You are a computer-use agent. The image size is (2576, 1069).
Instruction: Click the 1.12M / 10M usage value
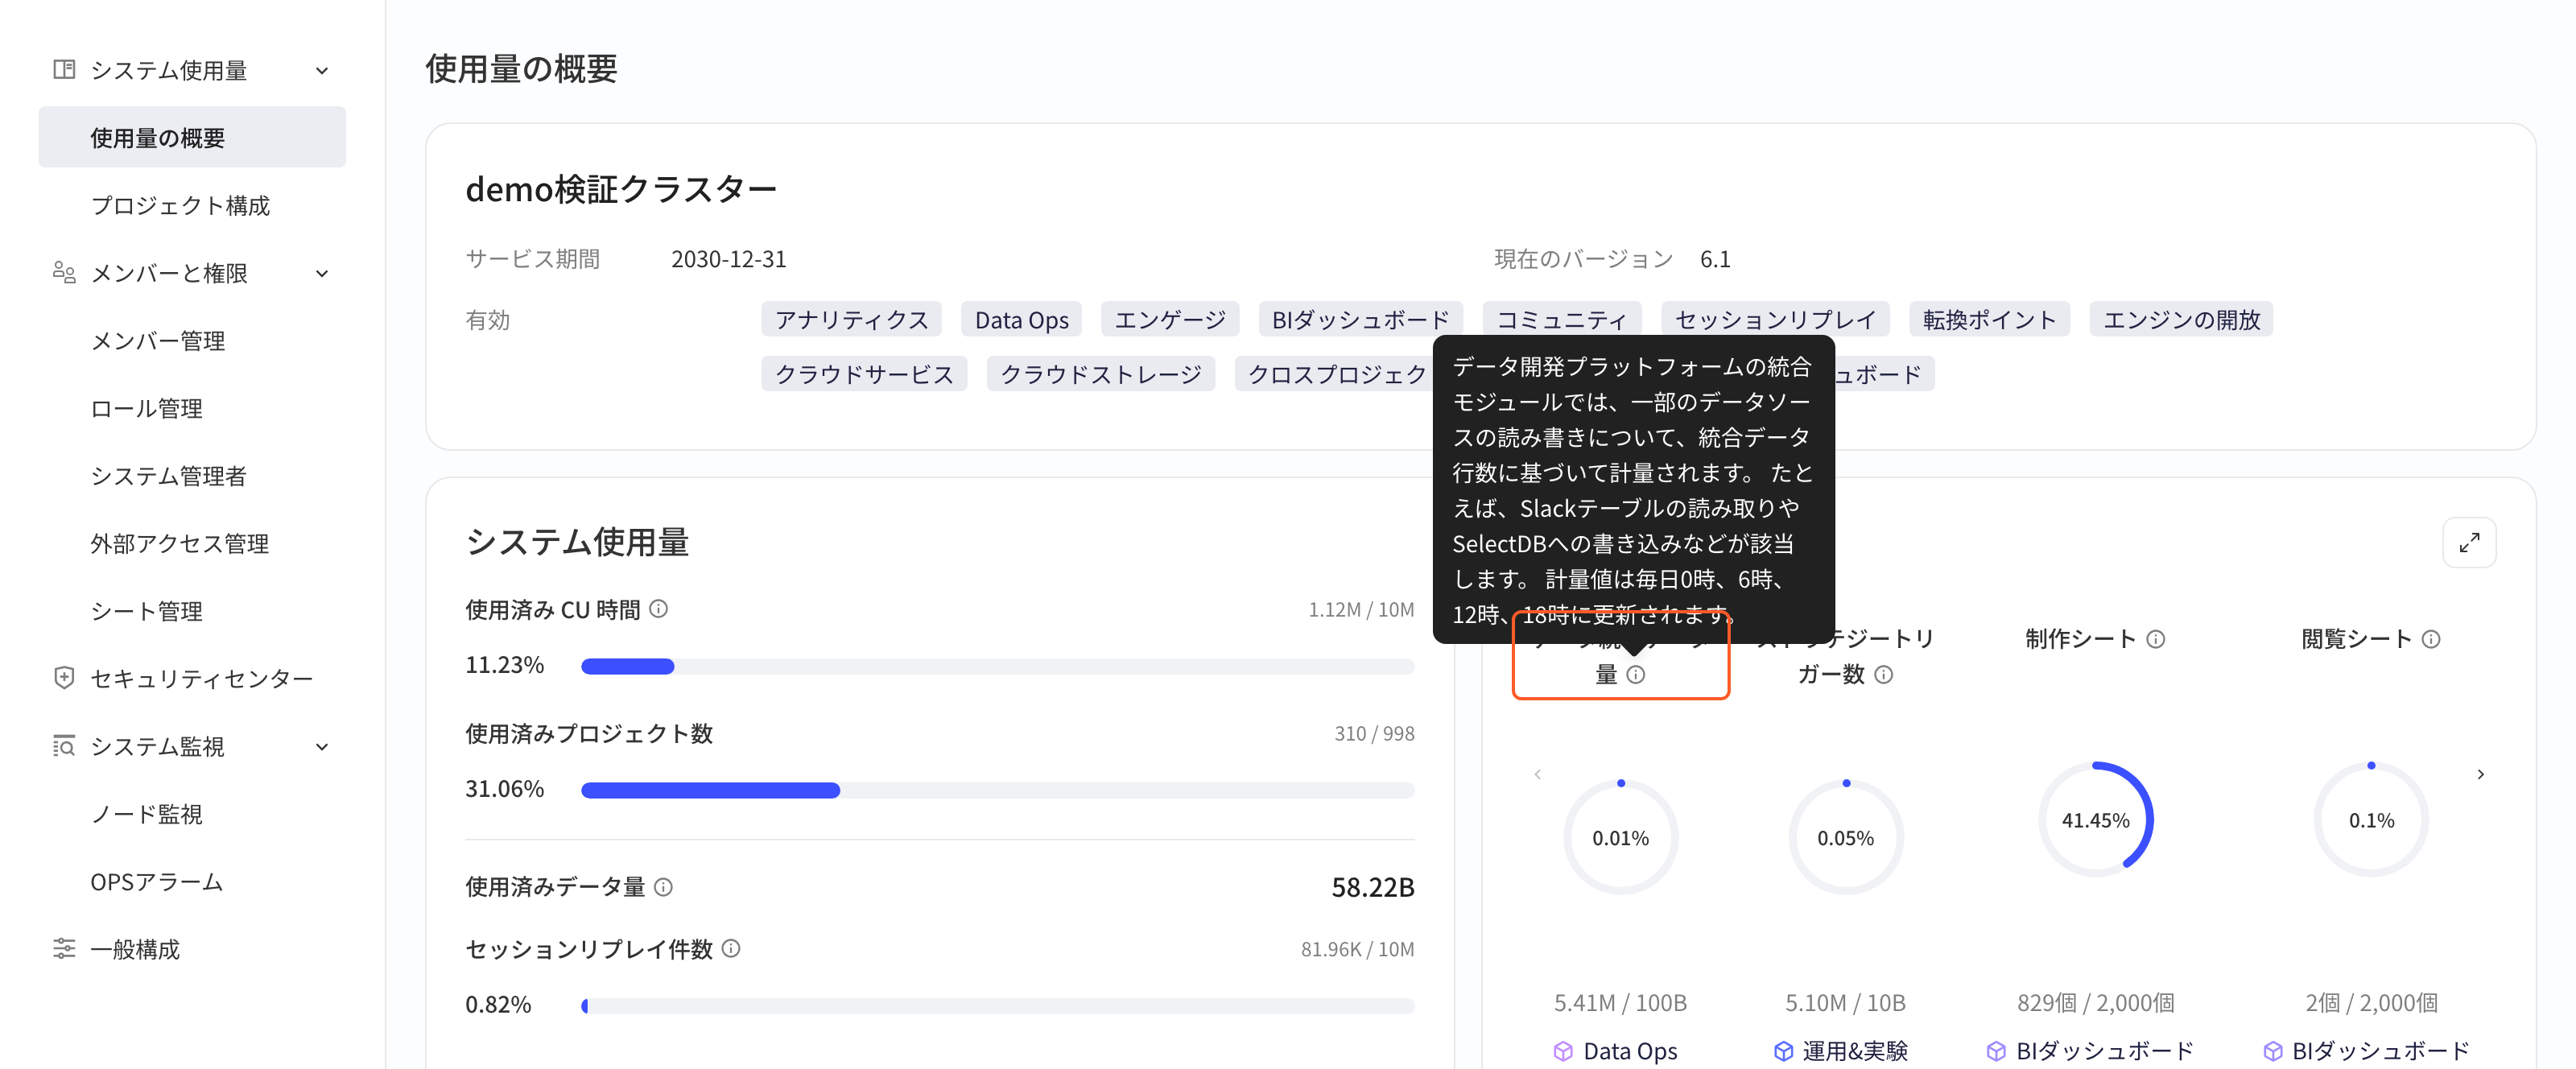[x=1361, y=609]
